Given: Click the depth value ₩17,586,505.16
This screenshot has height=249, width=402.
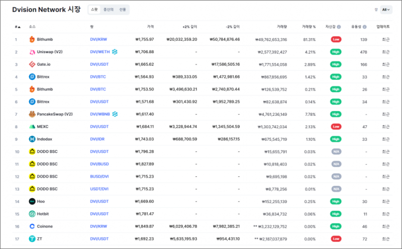Looking at the screenshot, I should 226,65.
